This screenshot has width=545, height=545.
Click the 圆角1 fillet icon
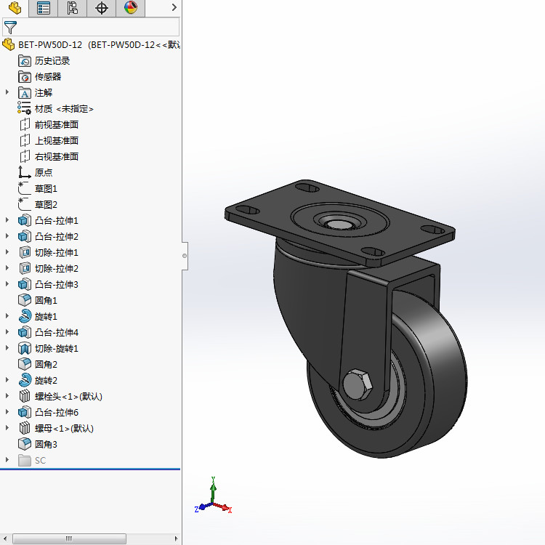tap(25, 300)
